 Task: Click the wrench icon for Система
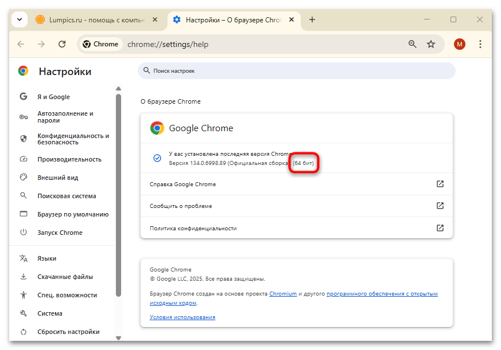tap(24, 313)
